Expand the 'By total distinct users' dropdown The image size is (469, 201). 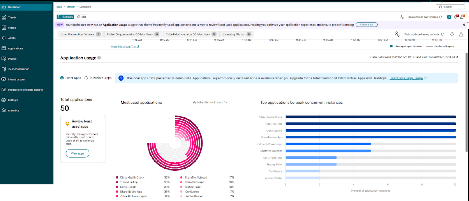tap(210, 103)
